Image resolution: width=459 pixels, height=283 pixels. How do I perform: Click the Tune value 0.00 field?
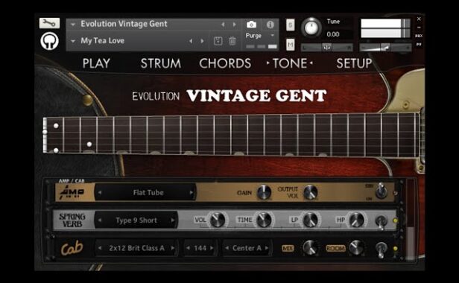tap(333, 34)
